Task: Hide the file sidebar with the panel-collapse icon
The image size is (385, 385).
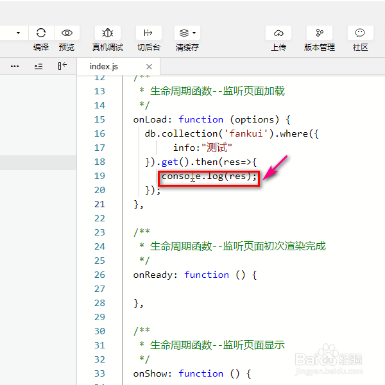Action: pos(62,66)
